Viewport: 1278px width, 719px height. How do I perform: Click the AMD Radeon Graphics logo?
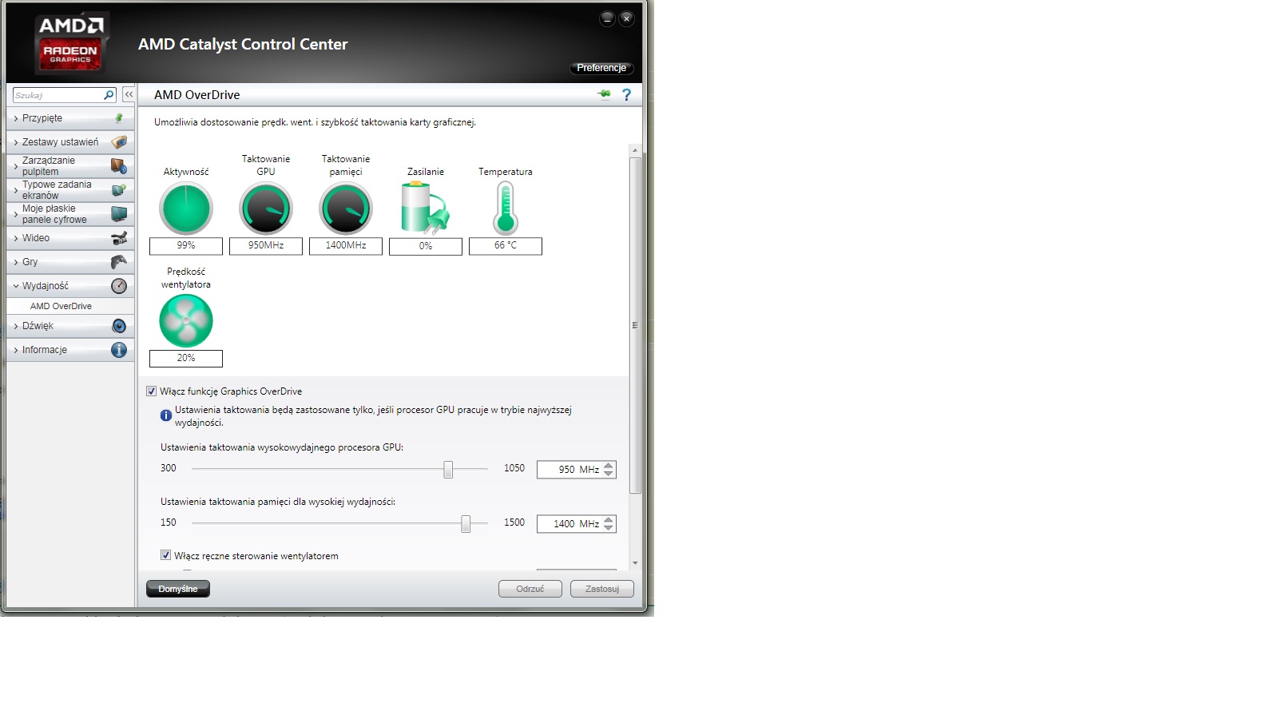(70, 42)
